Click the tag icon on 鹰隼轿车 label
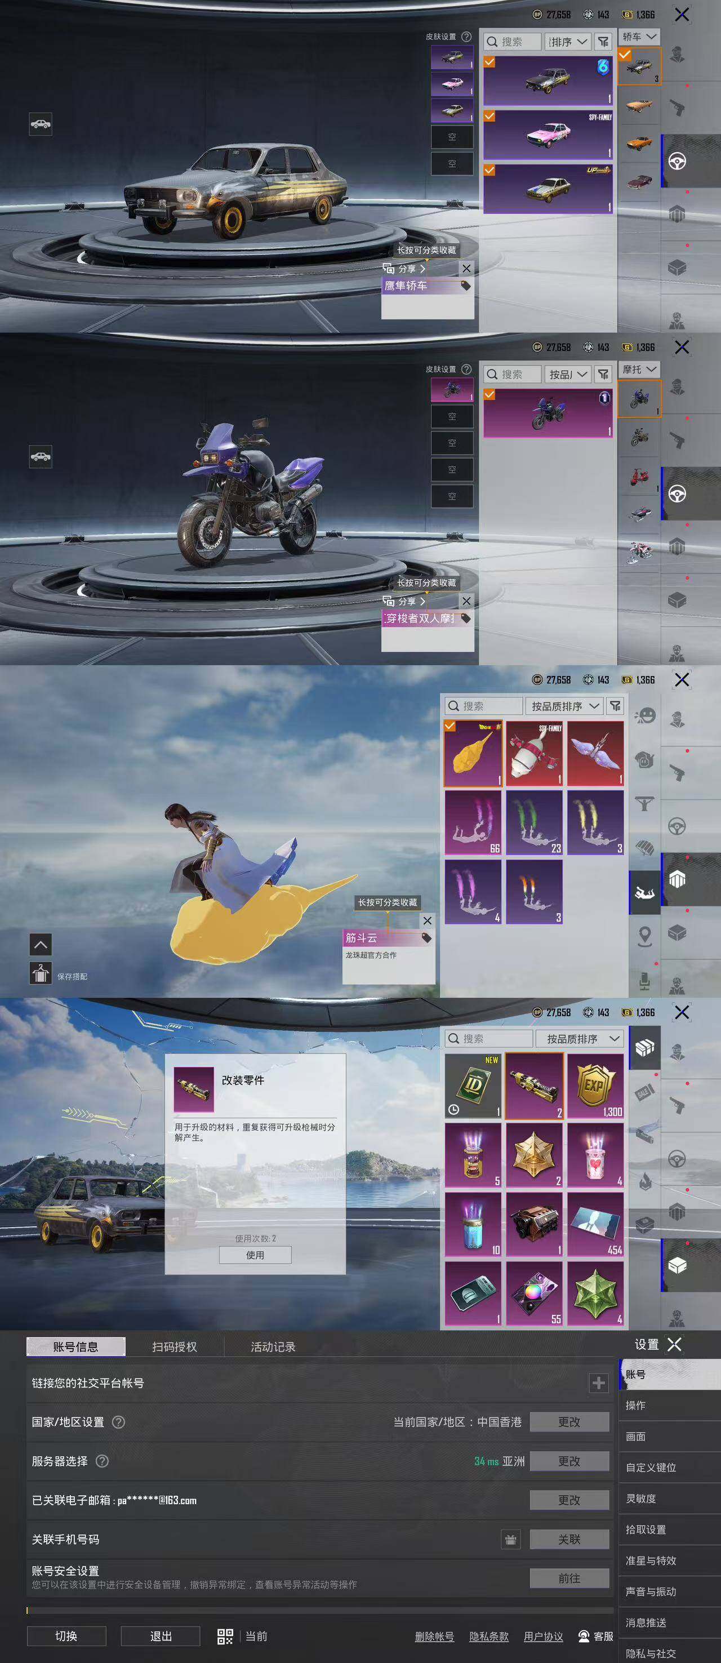This screenshot has width=721, height=1663. point(465,286)
